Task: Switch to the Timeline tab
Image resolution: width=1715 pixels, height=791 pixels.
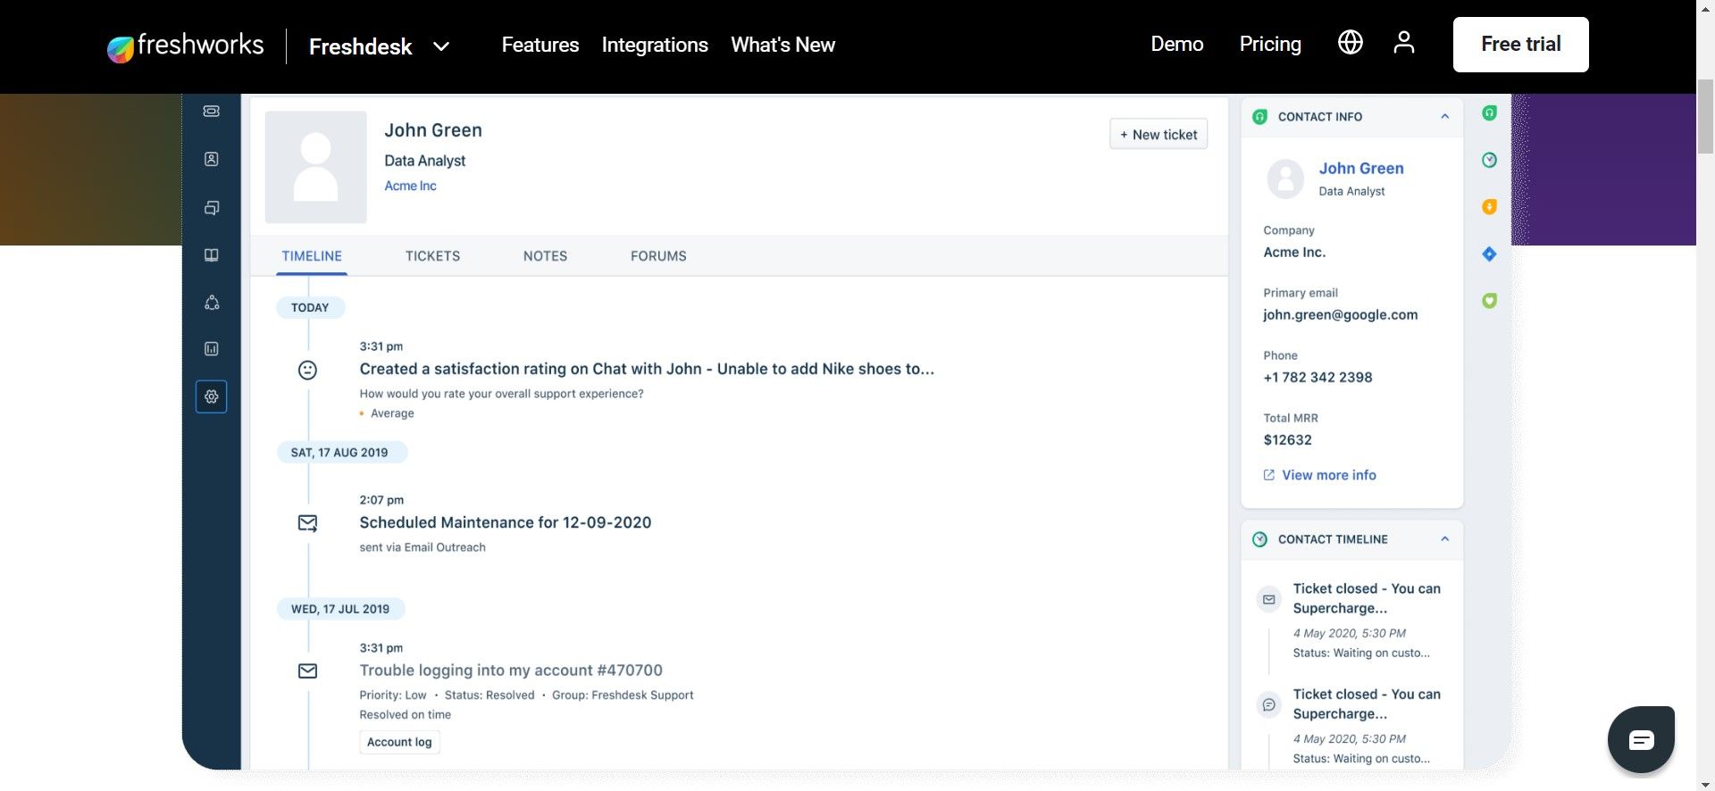Action: [x=312, y=256]
